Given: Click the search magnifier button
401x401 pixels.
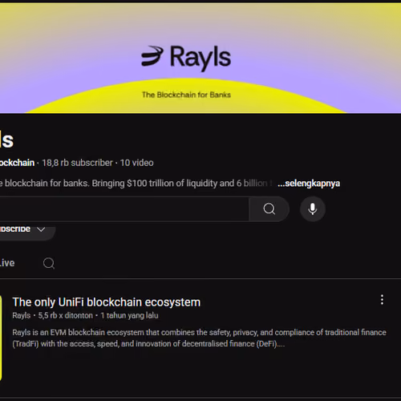Looking at the screenshot, I should coord(269,209).
